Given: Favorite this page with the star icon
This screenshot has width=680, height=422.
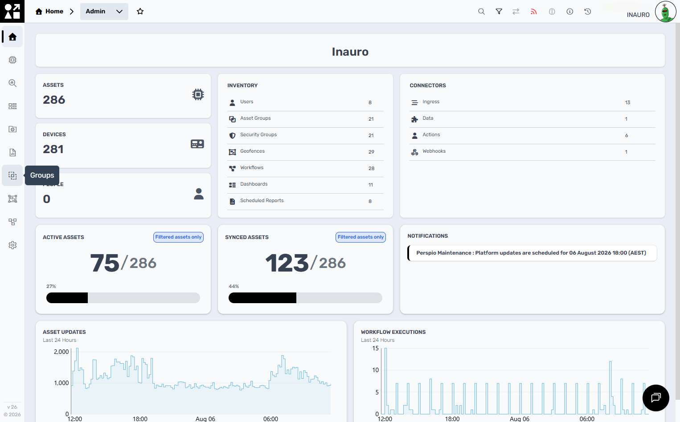Looking at the screenshot, I should coord(140,12).
